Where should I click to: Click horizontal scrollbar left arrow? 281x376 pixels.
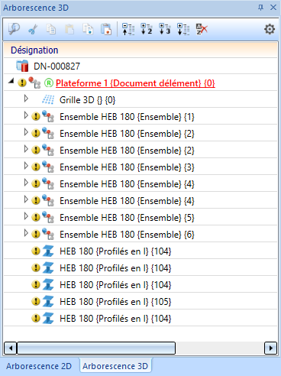pyautogui.click(x=11, y=348)
